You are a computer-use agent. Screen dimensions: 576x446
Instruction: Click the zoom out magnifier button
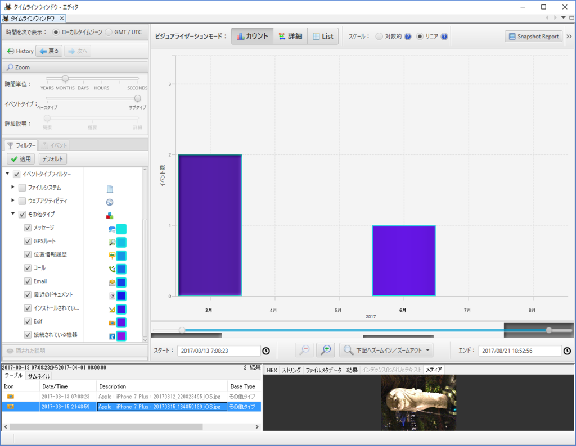tap(304, 350)
